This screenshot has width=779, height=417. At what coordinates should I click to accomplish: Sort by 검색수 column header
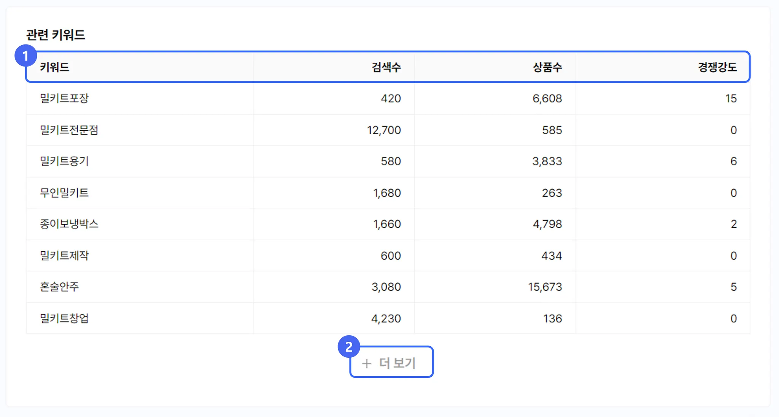click(386, 67)
